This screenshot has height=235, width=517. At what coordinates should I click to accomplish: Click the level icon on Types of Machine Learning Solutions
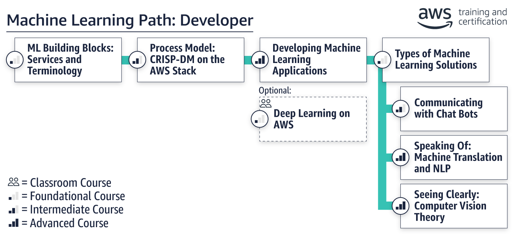point(382,60)
